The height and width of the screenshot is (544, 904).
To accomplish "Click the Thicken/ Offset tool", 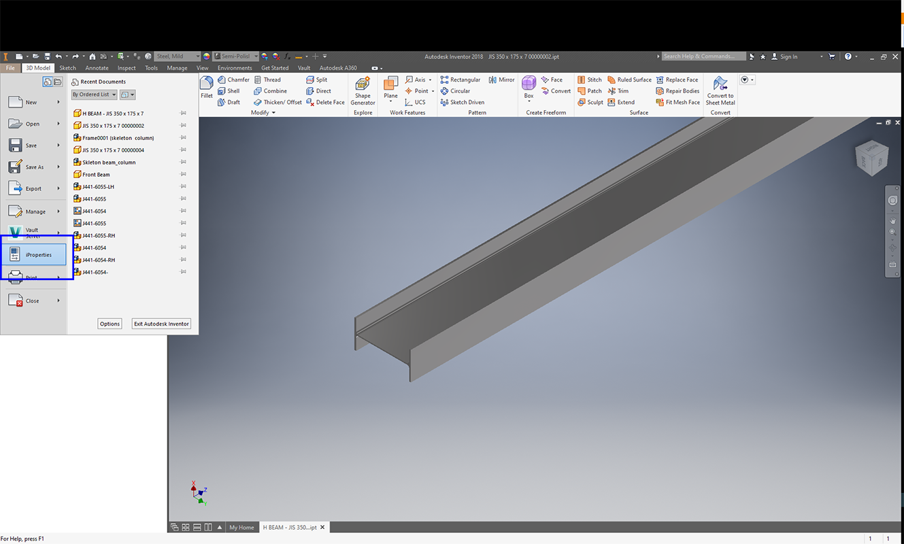I will click(278, 102).
